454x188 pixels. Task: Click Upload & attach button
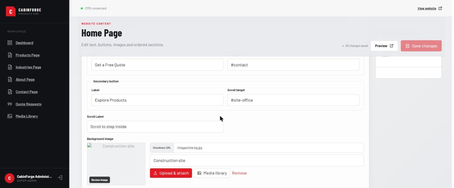click(171, 173)
